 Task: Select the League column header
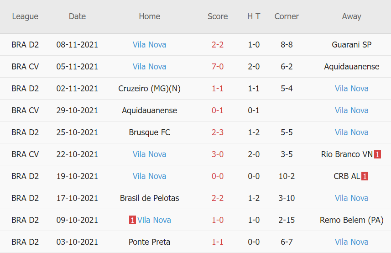pos(25,16)
